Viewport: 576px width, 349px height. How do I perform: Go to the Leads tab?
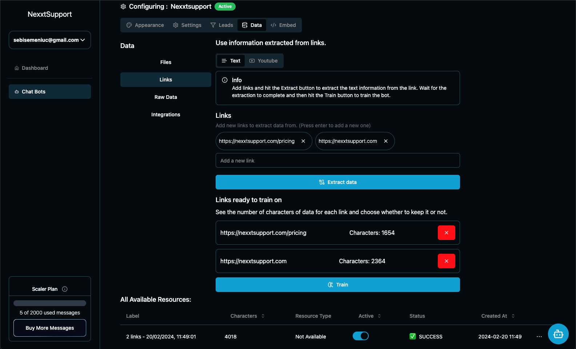[222, 25]
